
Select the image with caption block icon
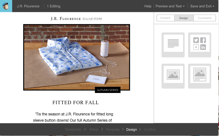(x=200, y=76)
